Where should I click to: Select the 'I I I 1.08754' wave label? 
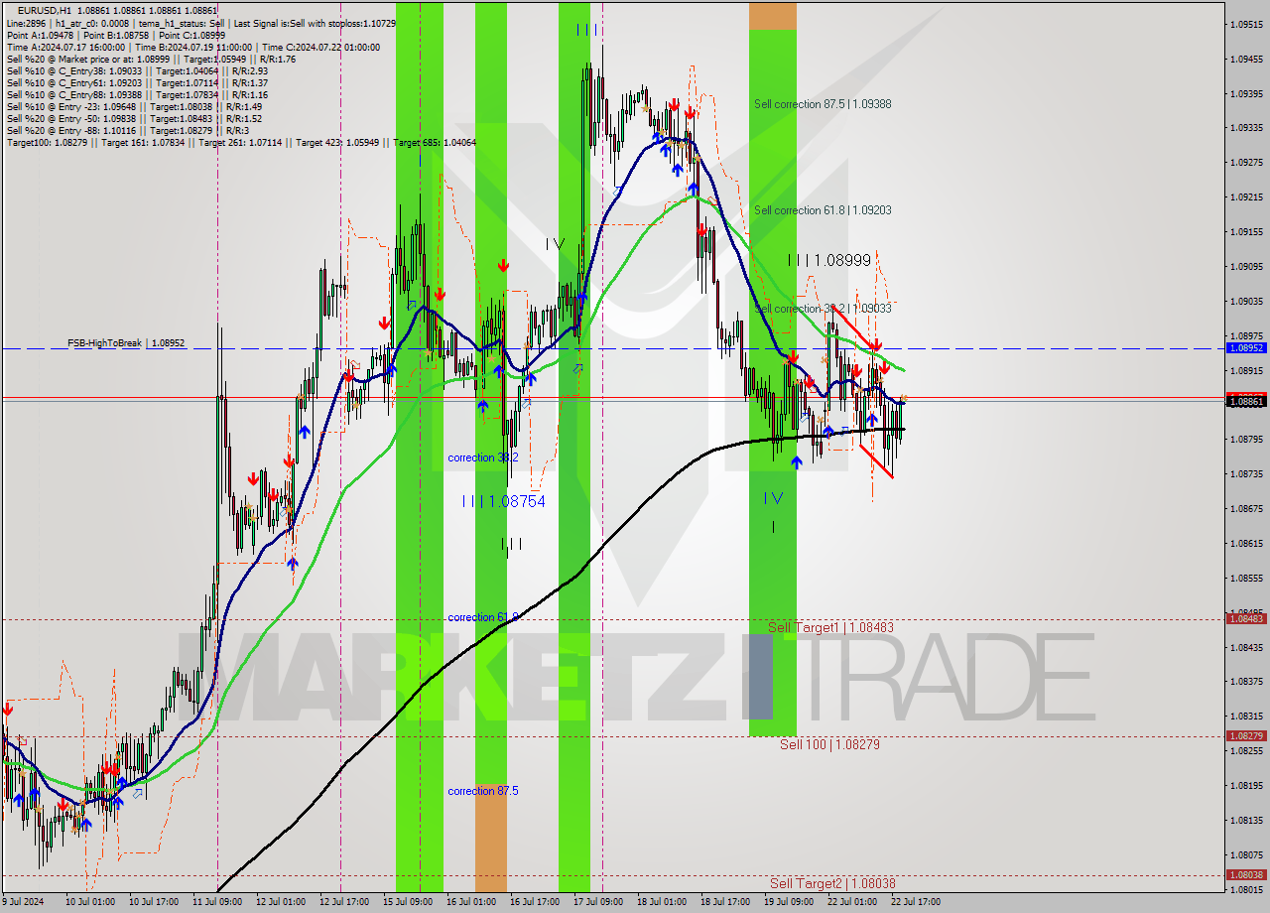click(503, 502)
